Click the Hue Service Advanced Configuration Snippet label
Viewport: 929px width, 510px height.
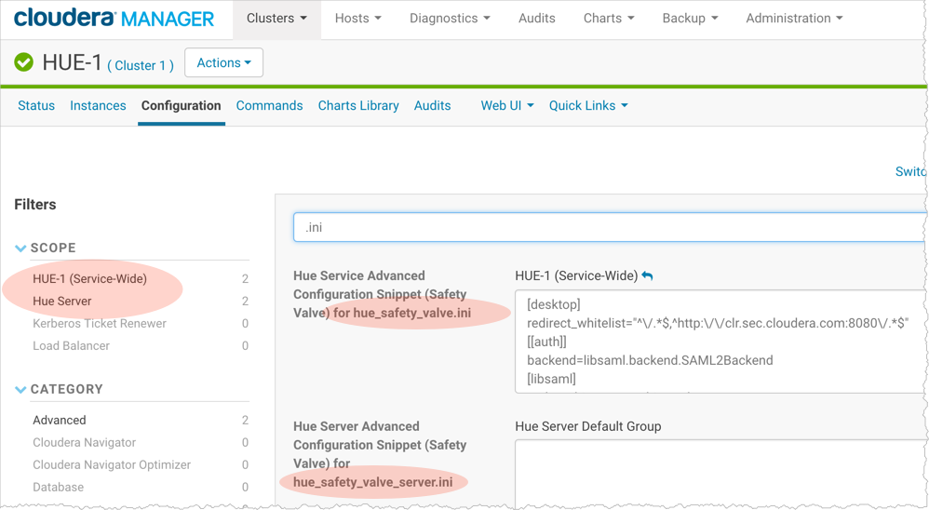click(x=383, y=294)
